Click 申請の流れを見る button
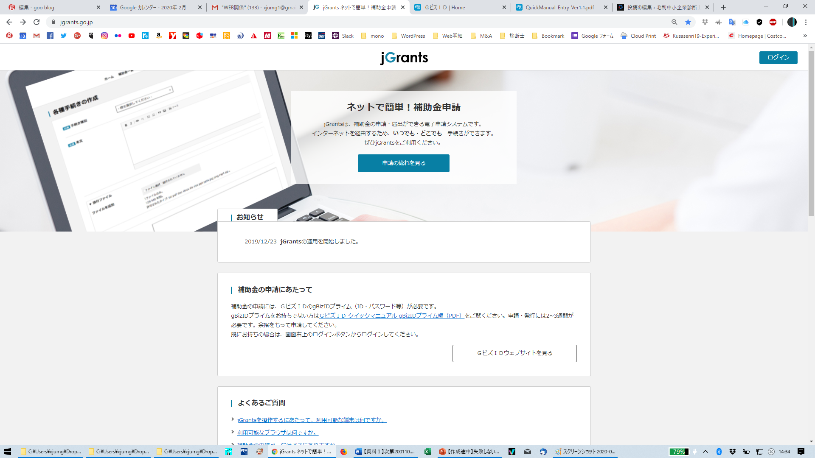 [403, 163]
